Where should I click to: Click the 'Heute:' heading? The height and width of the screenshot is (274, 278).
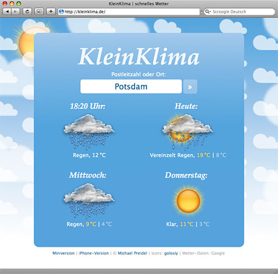click(x=186, y=106)
